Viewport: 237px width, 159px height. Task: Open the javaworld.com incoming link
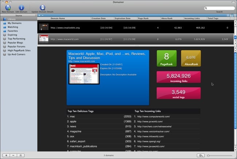[151, 146]
